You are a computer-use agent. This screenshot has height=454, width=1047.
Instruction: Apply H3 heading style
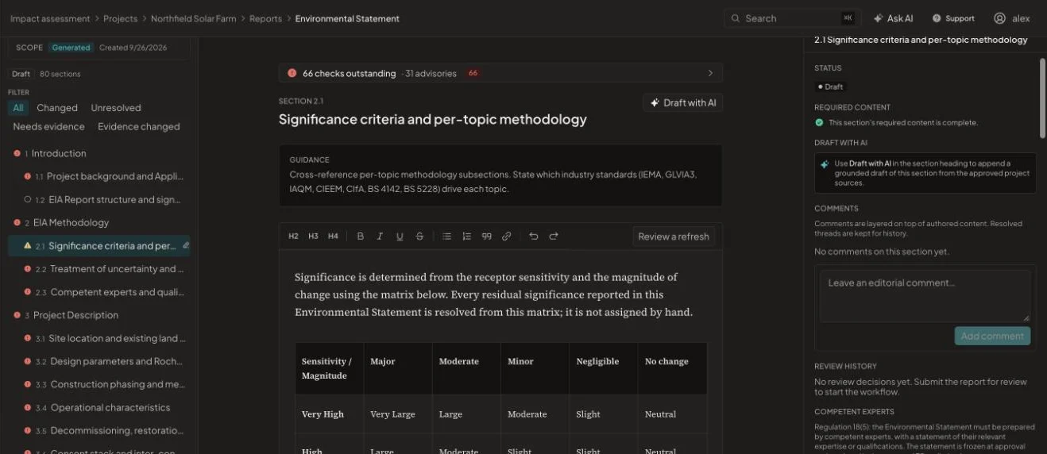[313, 237]
